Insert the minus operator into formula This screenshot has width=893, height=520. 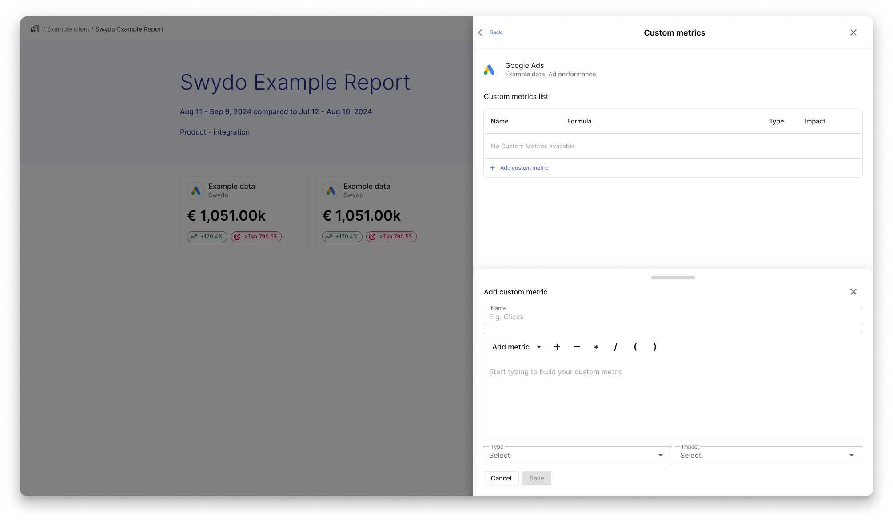click(x=577, y=347)
